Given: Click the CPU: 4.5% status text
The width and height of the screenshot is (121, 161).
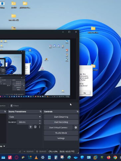Looking at the screenshot, I should [x=53, y=151].
